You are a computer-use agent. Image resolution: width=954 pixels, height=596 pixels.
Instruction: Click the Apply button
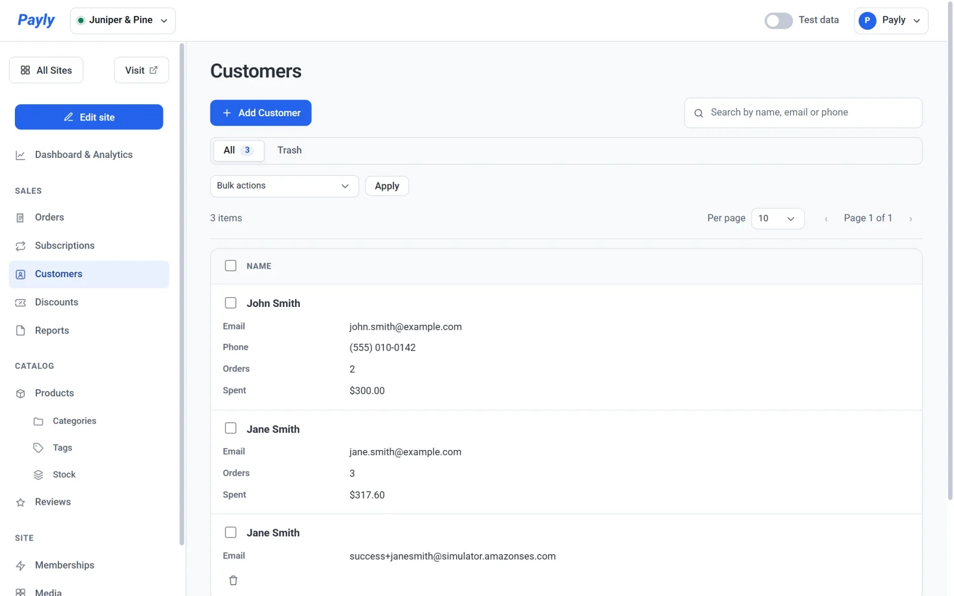tap(387, 186)
